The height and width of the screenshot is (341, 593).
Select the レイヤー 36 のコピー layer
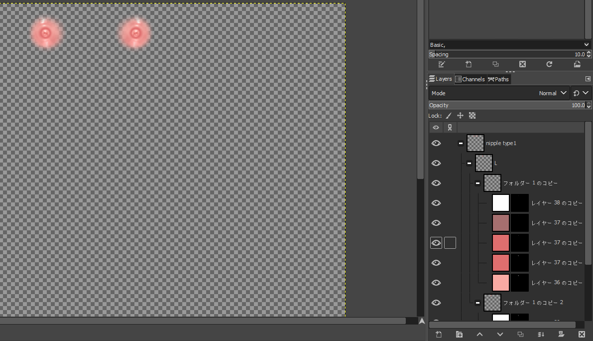[557, 283]
